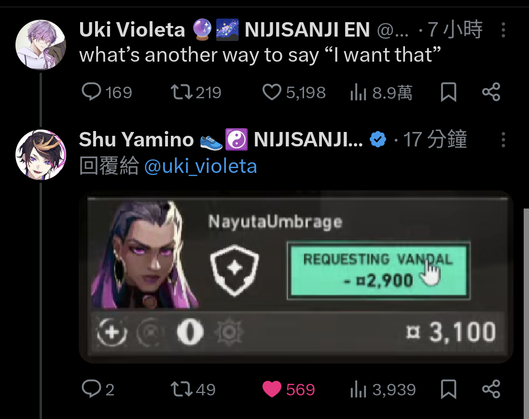Like Uki Violeta's tweet with 5,198 likes
This screenshot has height=419, width=529.
pos(294,92)
